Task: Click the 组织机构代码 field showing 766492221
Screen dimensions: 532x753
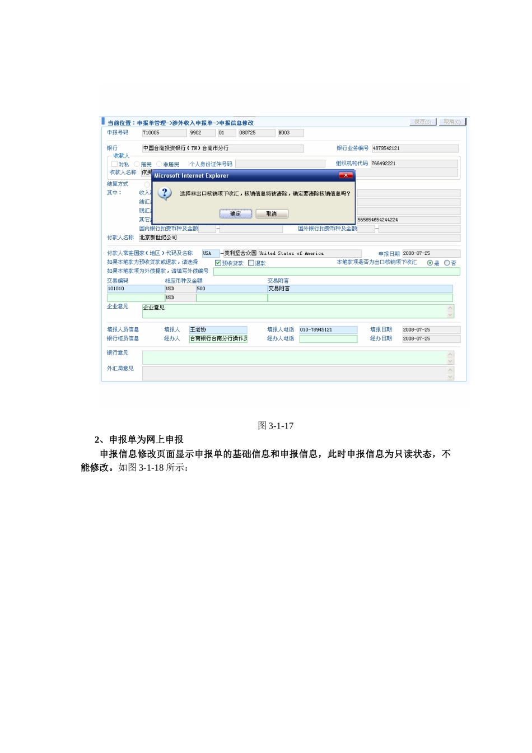Action: (x=414, y=164)
